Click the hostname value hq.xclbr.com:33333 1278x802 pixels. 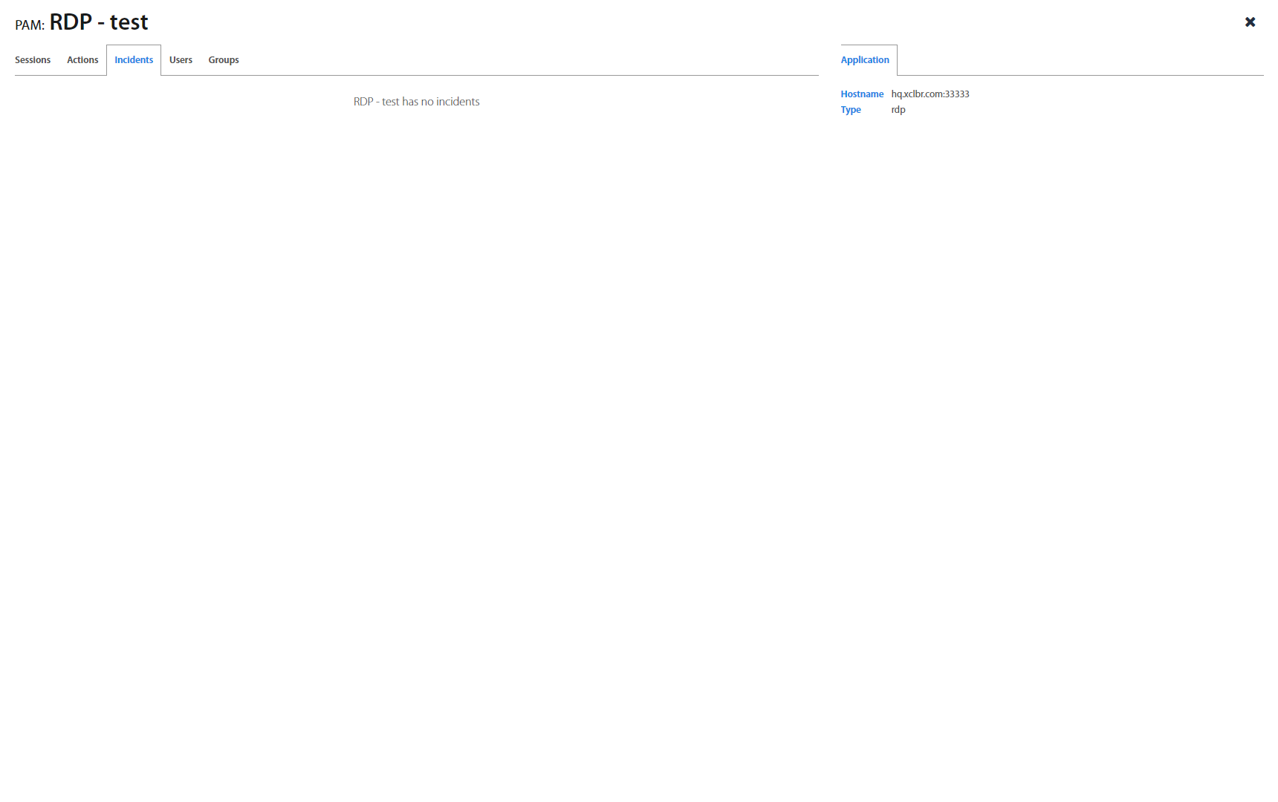[x=930, y=94]
